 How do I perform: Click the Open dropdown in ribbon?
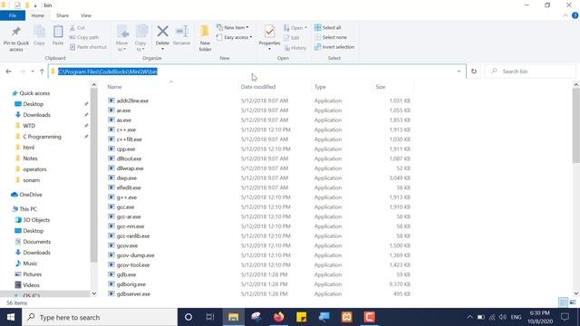click(x=295, y=28)
